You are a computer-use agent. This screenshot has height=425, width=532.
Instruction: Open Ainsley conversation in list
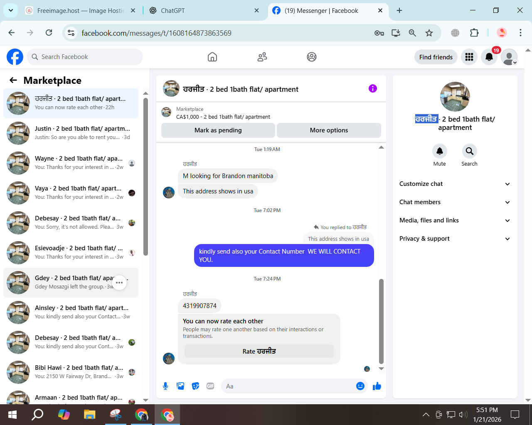[71, 313]
